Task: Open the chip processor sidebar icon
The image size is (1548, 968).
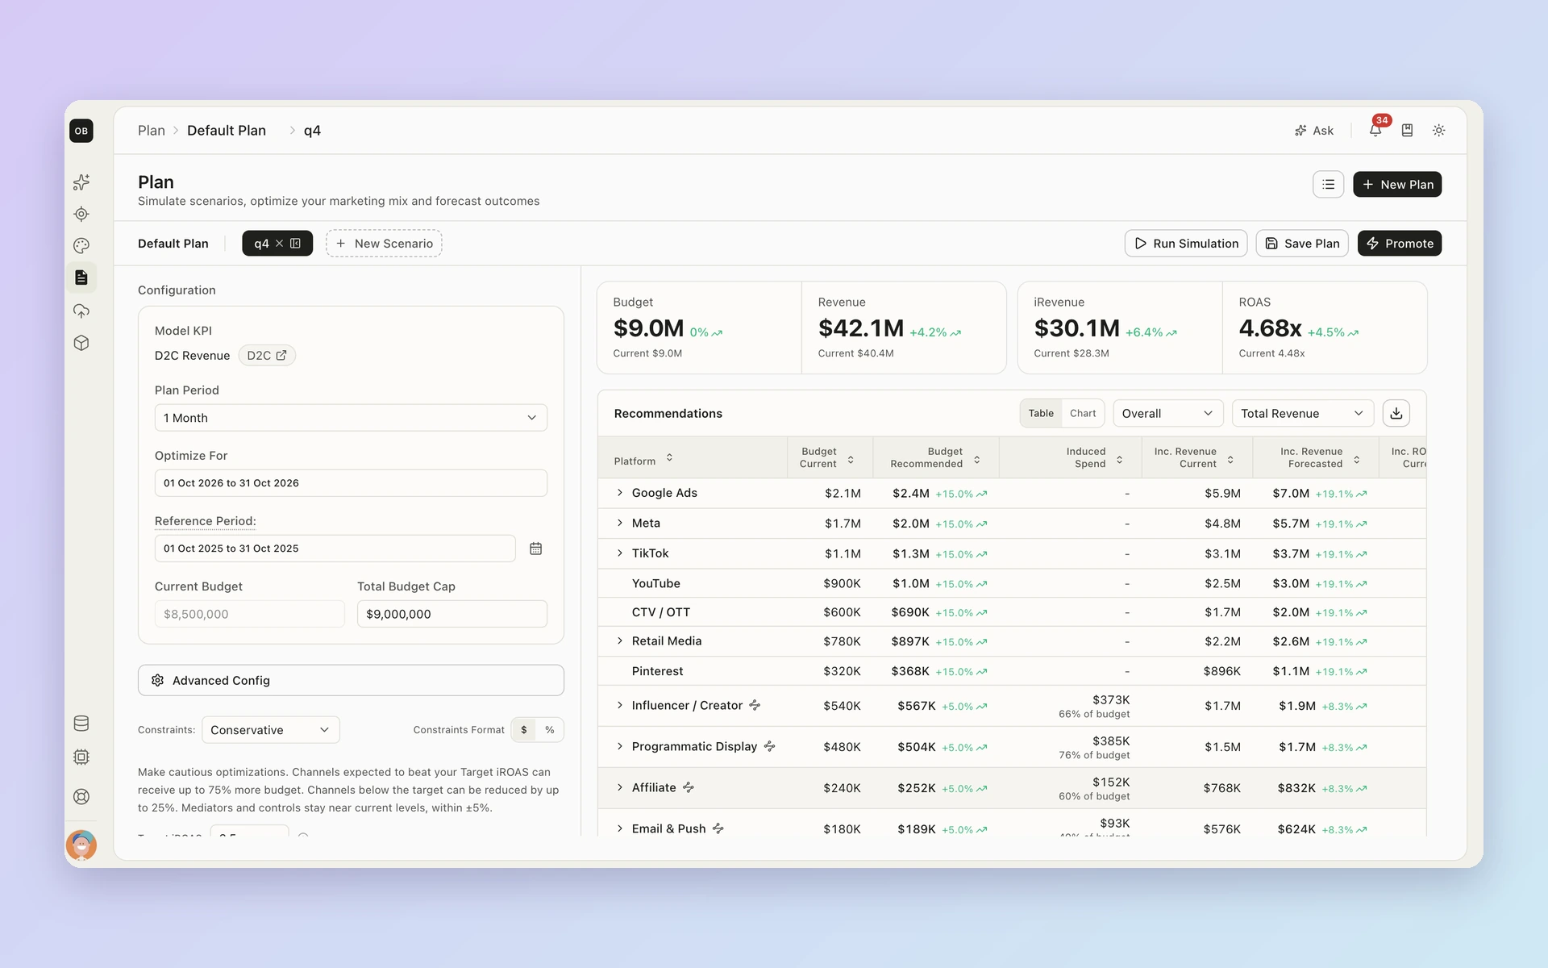Action: click(81, 757)
